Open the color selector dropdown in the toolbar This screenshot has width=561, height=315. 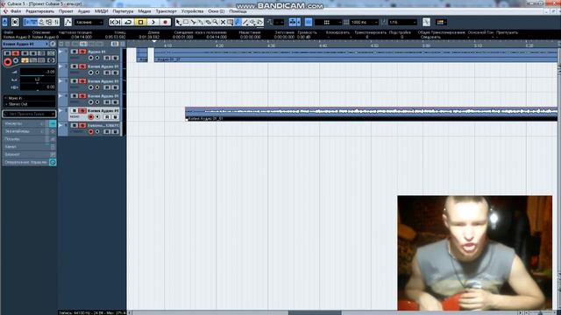(x=441, y=22)
